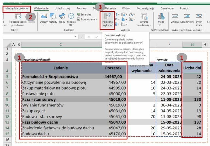This screenshot has height=146, width=210.
Task: Select column C header
Action: [61, 44]
